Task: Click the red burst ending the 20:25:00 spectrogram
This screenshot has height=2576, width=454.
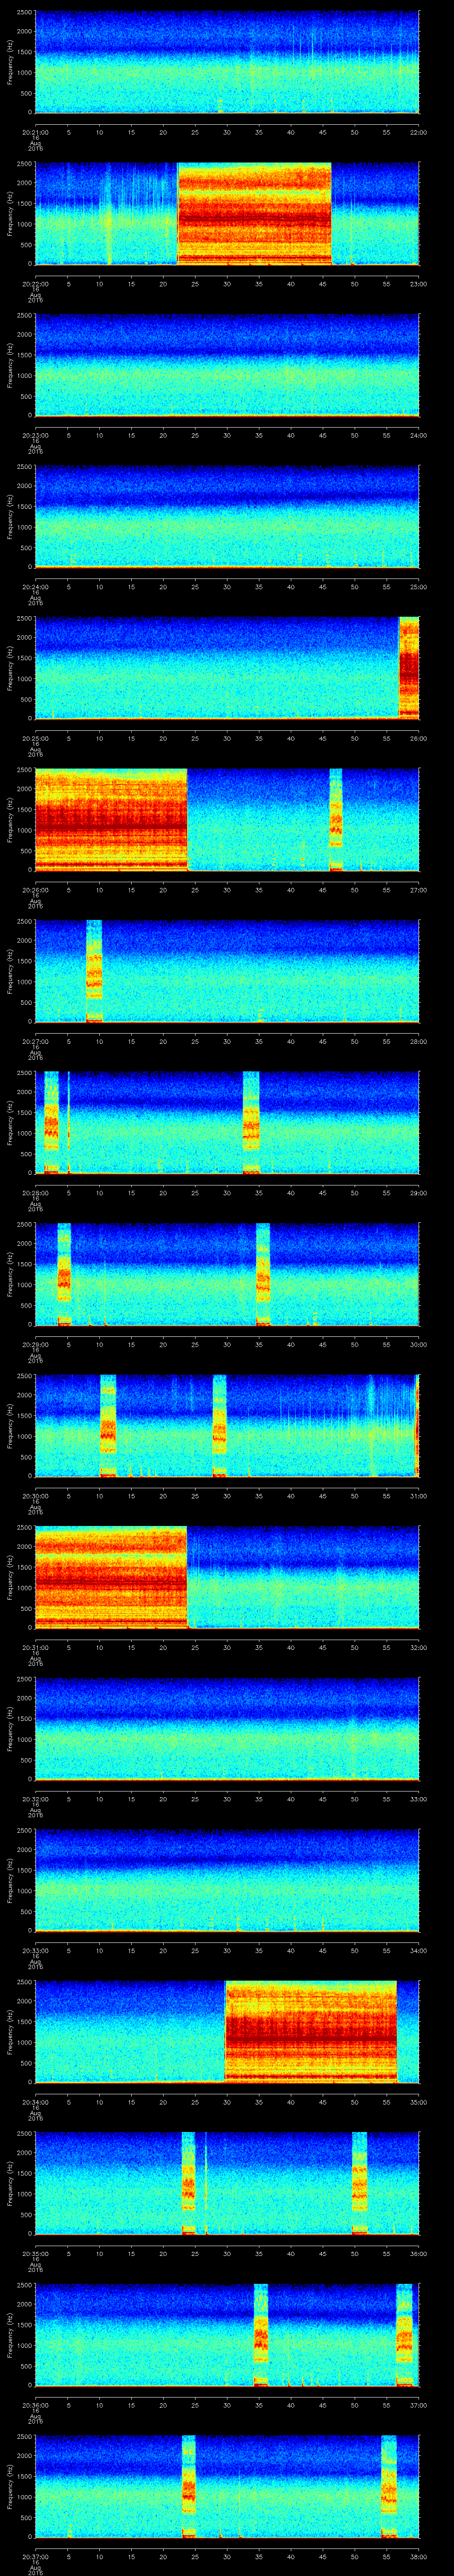Action: pyautogui.click(x=408, y=667)
